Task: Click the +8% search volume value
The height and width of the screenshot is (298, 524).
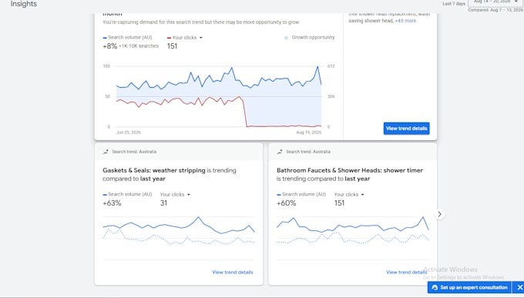Action: pyautogui.click(x=110, y=46)
